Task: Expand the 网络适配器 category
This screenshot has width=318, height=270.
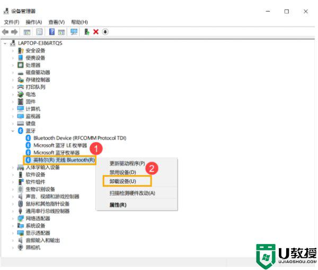Action: click(x=13, y=219)
